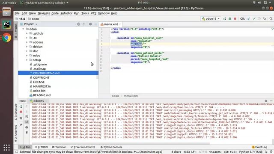Open the Event Log
The image size is (274, 154).
(259, 147)
